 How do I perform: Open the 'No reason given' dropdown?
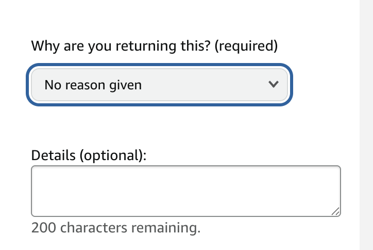click(x=159, y=85)
